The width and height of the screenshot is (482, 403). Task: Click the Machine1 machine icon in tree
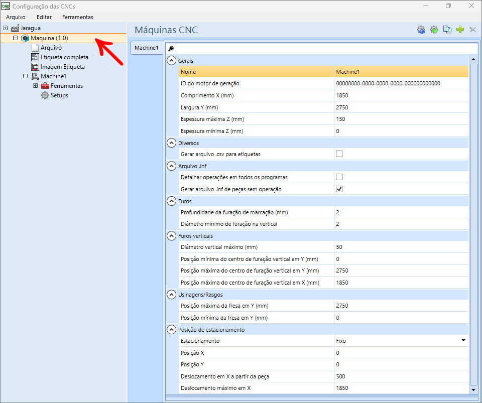[x=35, y=76]
